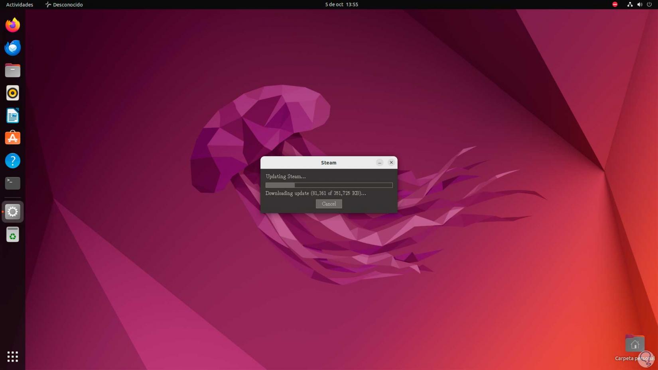The height and width of the screenshot is (370, 658).
Task: Open Ubuntu Software store
Action: [13, 138]
